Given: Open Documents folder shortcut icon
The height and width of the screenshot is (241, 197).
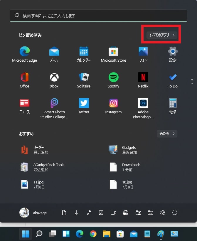Looking at the screenshot, I should click(64, 213).
